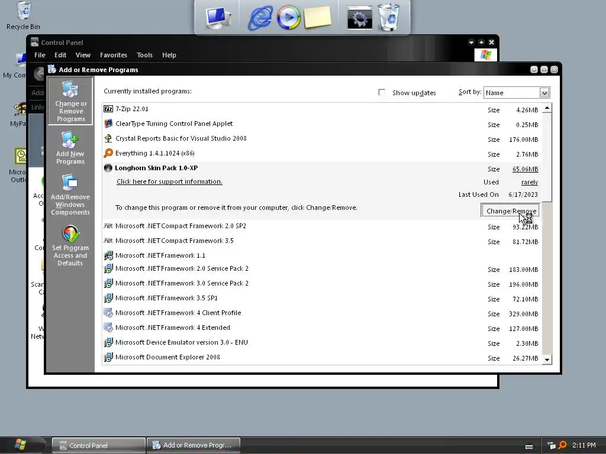Click the scroll up arrow of program list
This screenshot has width=606, height=454.
547,109
